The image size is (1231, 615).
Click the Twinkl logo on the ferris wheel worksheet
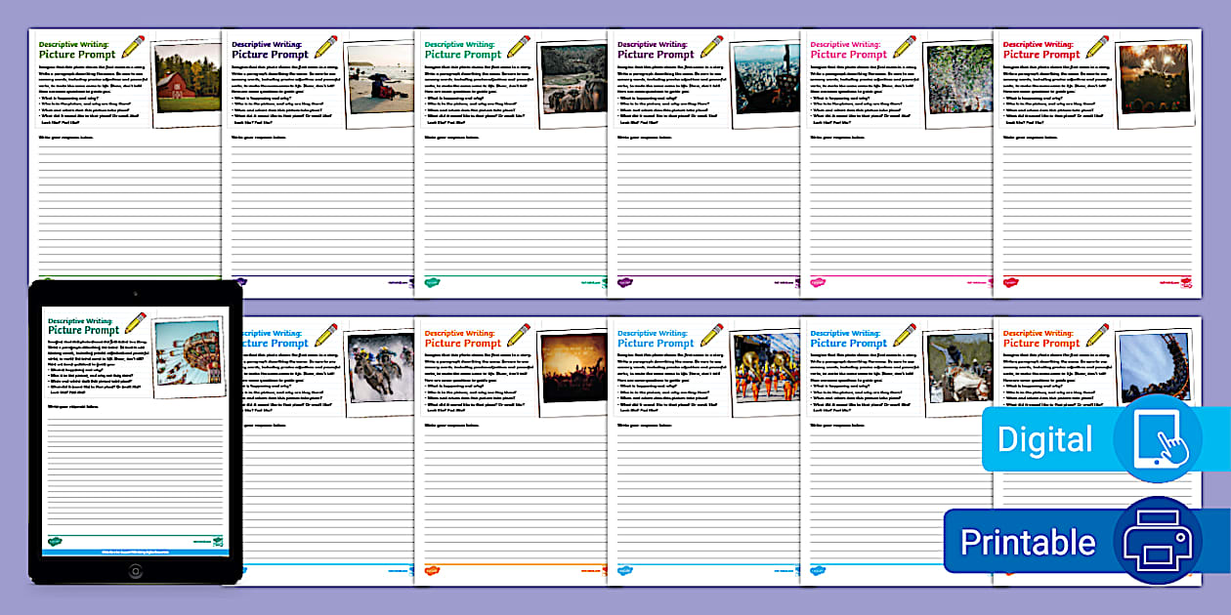(58, 539)
